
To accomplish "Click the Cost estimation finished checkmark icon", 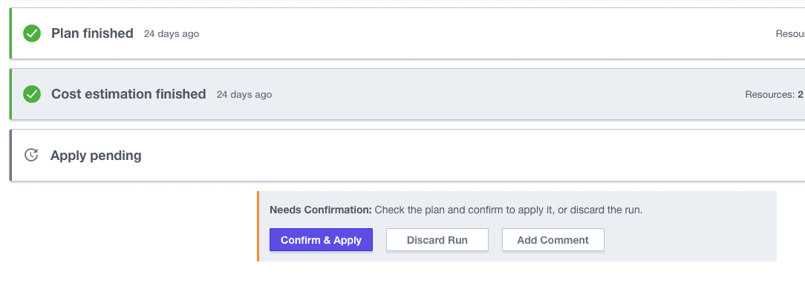I will click(31, 94).
